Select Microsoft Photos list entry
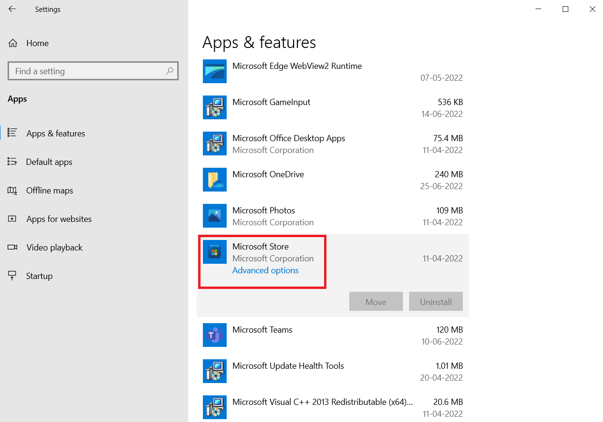Image resolution: width=603 pixels, height=422 pixels. (333, 216)
